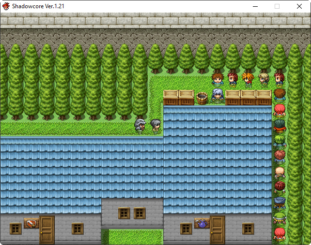Click window left of the item shop sign

click(186, 229)
